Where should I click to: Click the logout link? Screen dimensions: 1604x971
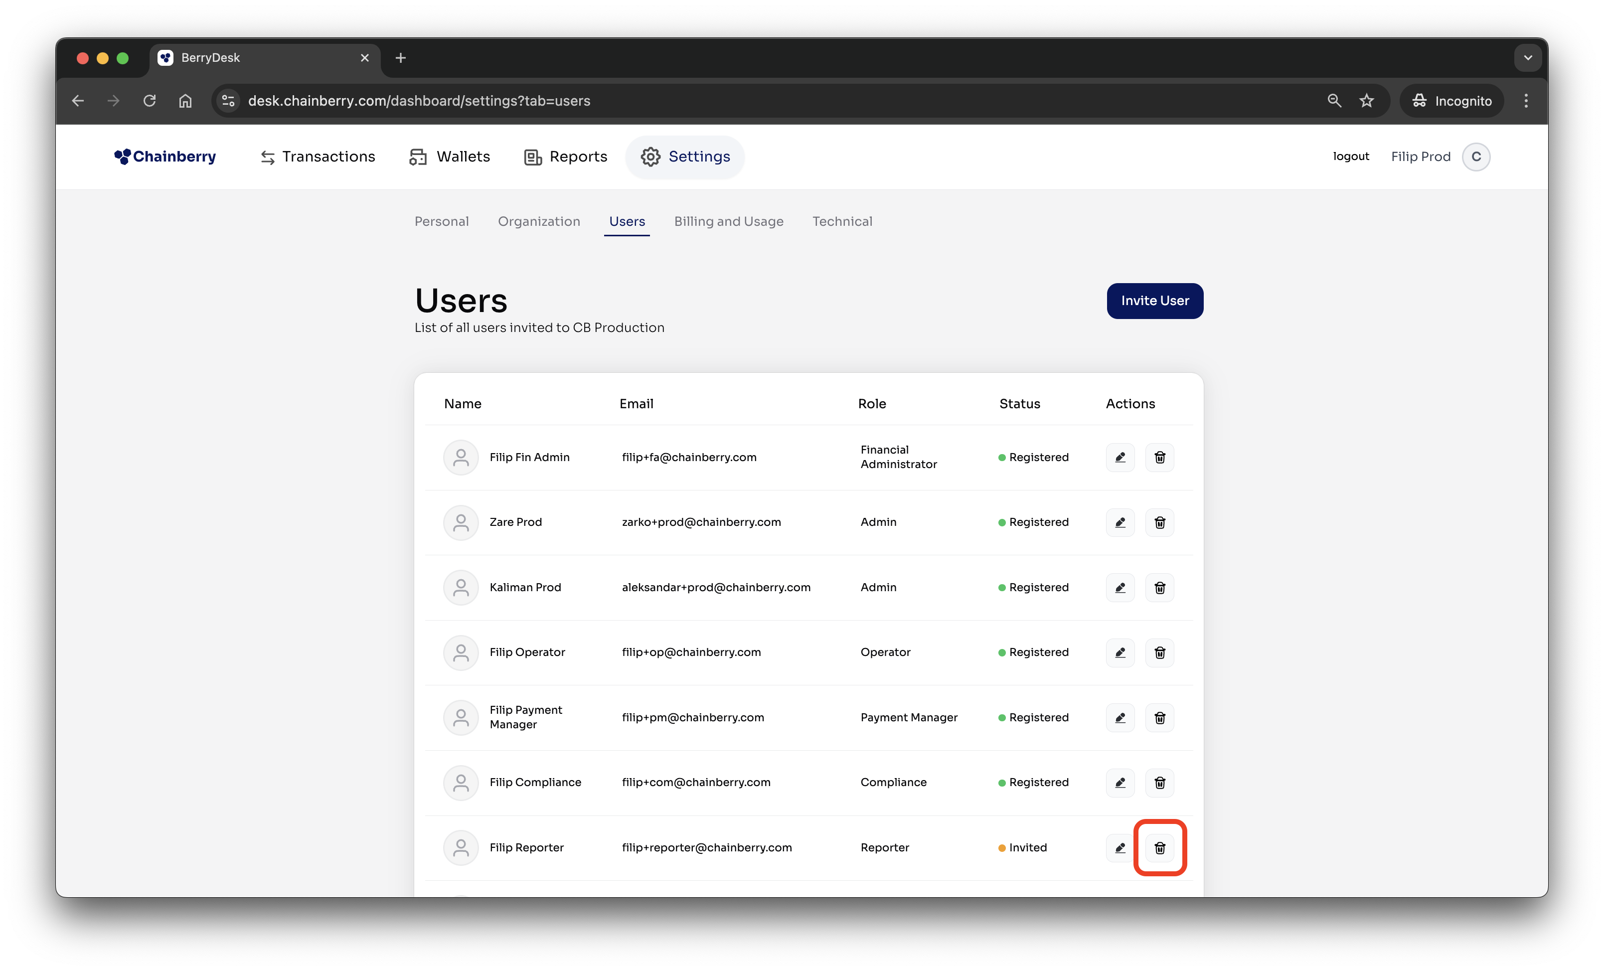[1350, 156]
